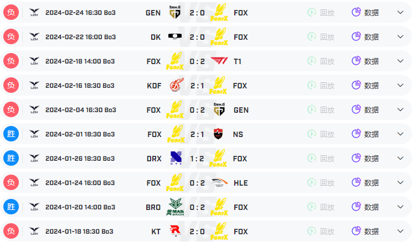Click LCK league icon in 01-20 match row
The height and width of the screenshot is (242, 412).
34,207
